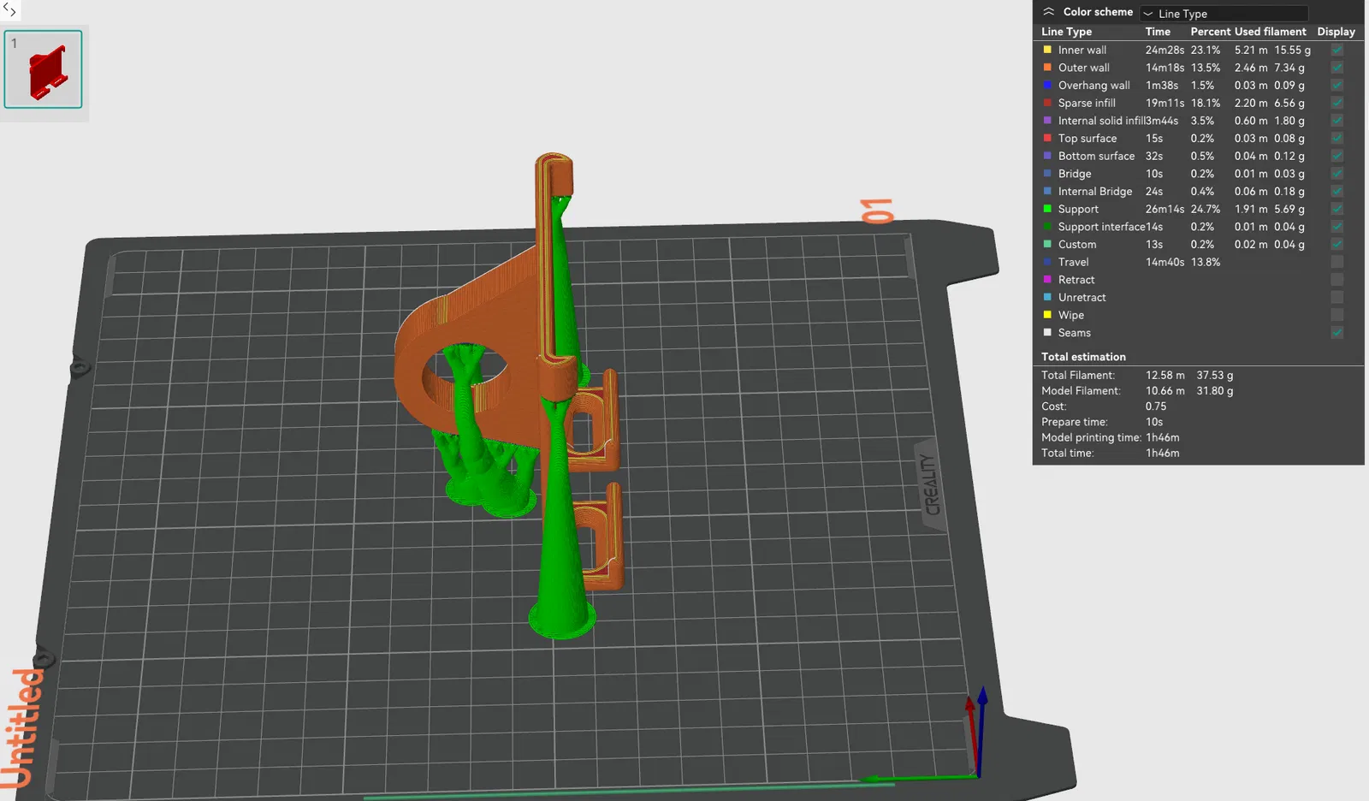Toggle Bottom surface display checkbox
Viewport: 1369px width, 801px height.
click(1336, 157)
